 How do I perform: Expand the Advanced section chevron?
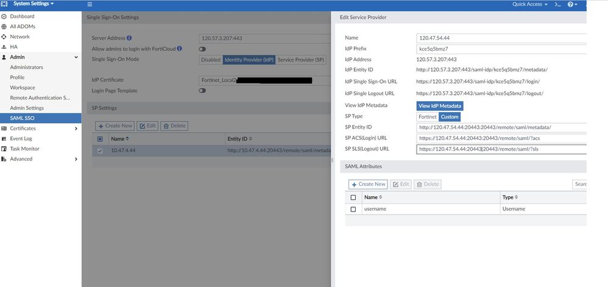(x=76, y=159)
